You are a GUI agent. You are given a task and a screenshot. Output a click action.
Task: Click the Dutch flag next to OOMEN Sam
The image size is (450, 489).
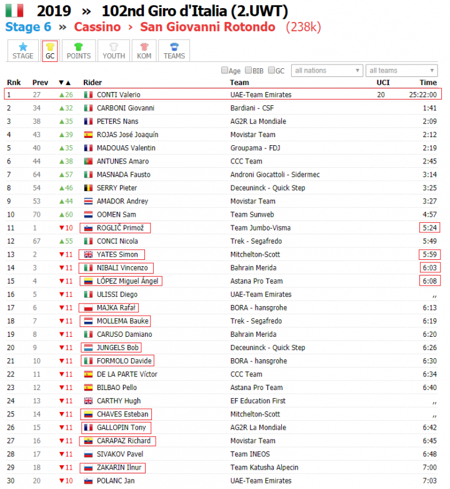pos(88,215)
